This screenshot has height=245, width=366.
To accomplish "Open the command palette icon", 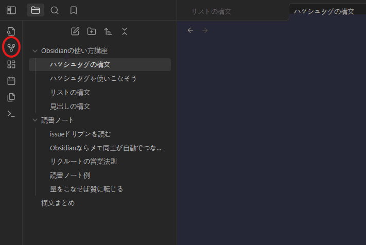I will (11, 114).
